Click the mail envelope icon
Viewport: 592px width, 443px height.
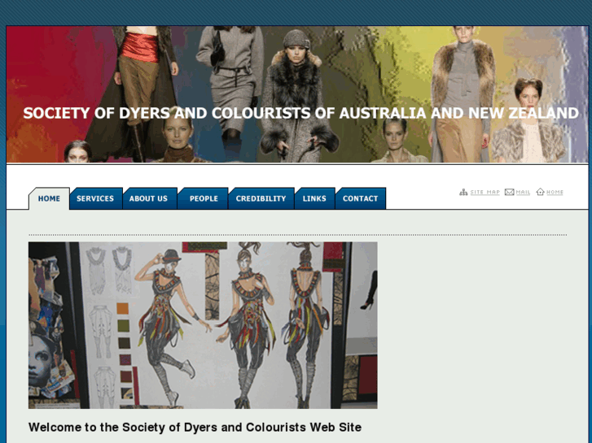[509, 193]
